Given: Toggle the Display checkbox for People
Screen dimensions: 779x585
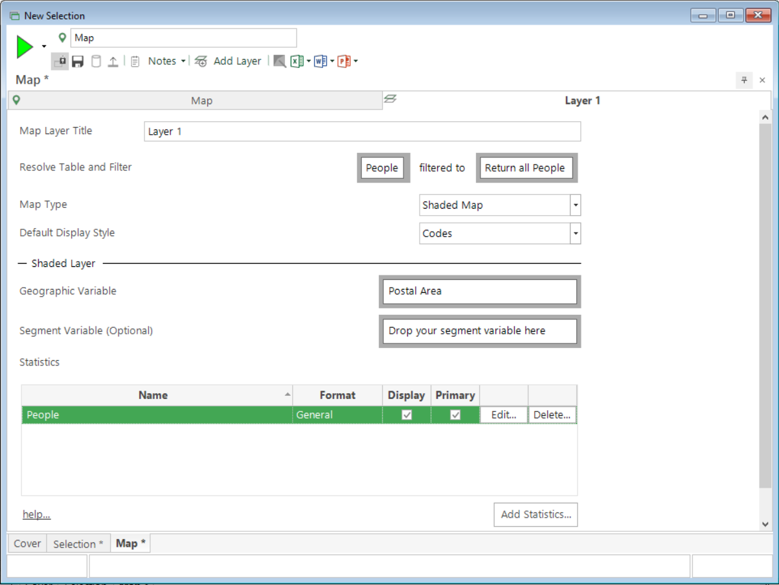Looking at the screenshot, I should (x=407, y=415).
